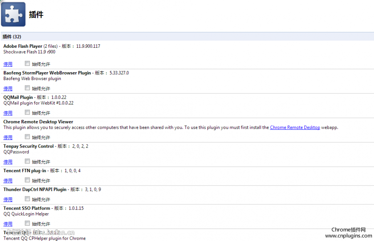Select the Tencent SSO Platform name
The width and height of the screenshot is (374, 241).
[x=27, y=208]
